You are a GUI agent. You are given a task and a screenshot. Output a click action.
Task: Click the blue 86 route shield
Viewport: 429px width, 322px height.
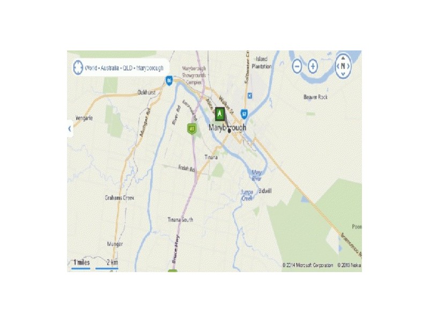point(169,80)
